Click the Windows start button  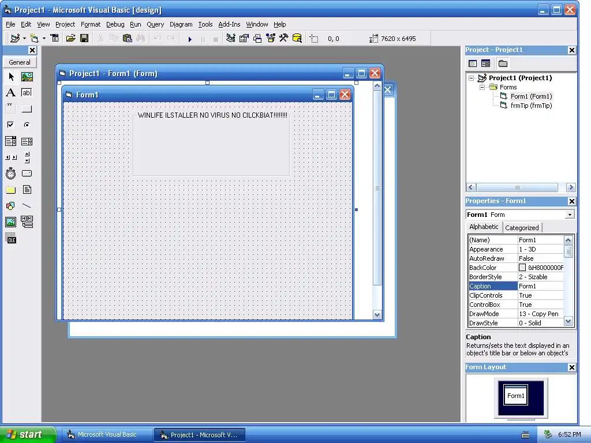28,434
